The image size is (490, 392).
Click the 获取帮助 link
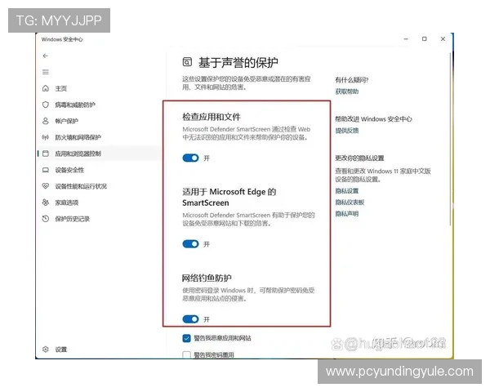point(347,91)
